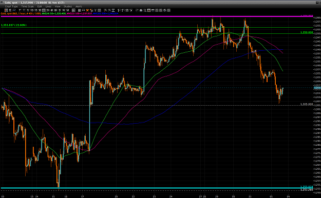Click the 1,305.000 dashed level label
Viewport: 321px width, 198px height.
tap(307, 104)
